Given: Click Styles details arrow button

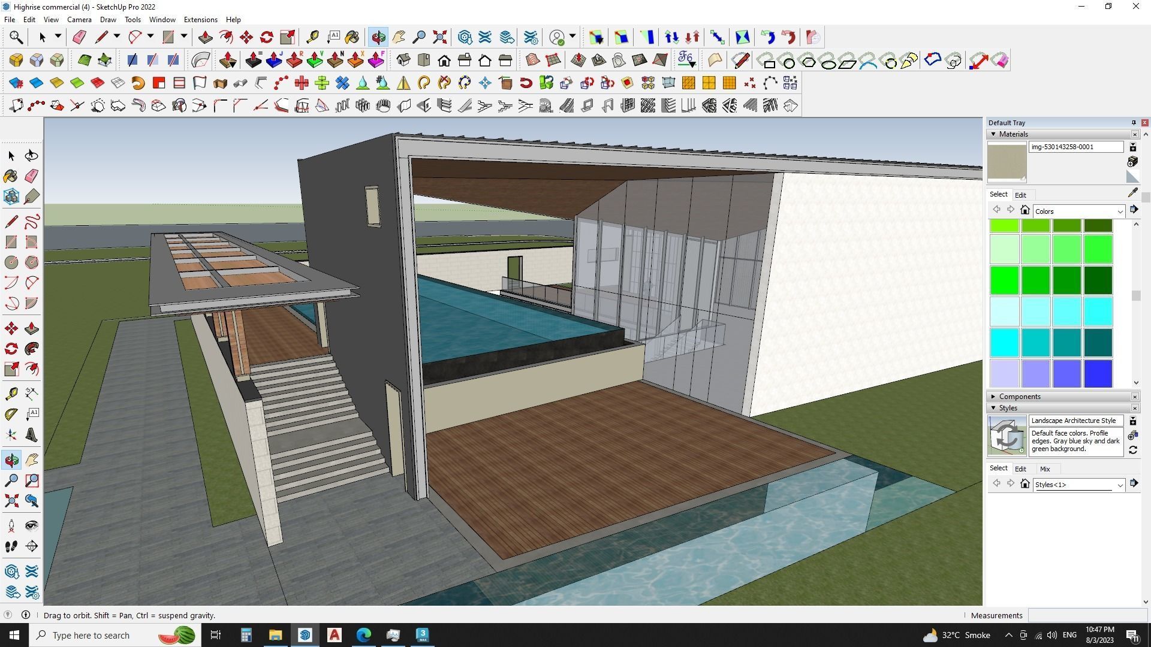Looking at the screenshot, I should (x=1134, y=483).
